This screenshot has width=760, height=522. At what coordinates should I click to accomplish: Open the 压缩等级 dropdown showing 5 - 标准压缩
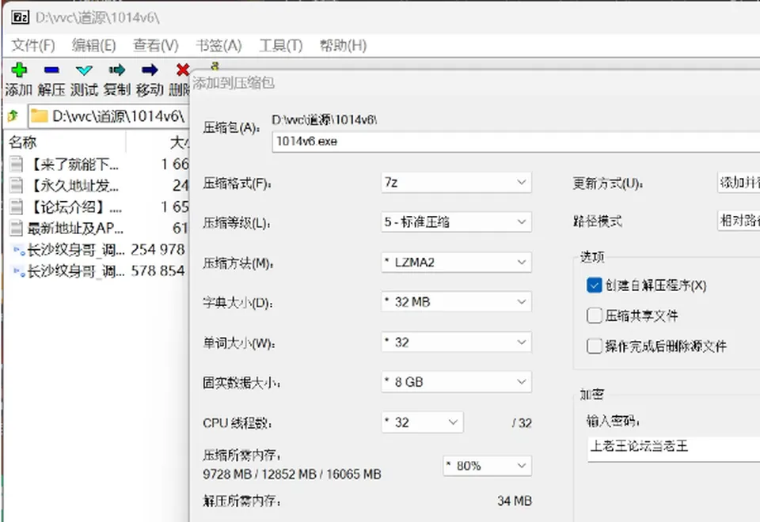(456, 222)
